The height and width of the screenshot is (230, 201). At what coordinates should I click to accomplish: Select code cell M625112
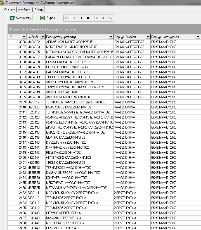[36, 167]
